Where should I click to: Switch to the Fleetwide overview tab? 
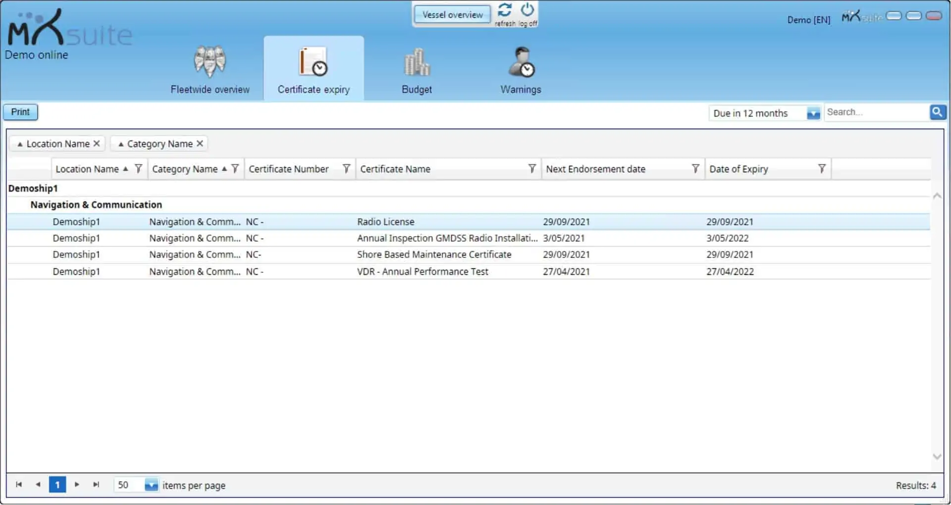tap(210, 69)
